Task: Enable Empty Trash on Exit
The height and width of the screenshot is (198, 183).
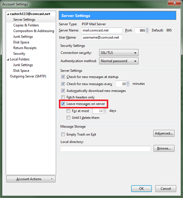Action: click(x=63, y=134)
